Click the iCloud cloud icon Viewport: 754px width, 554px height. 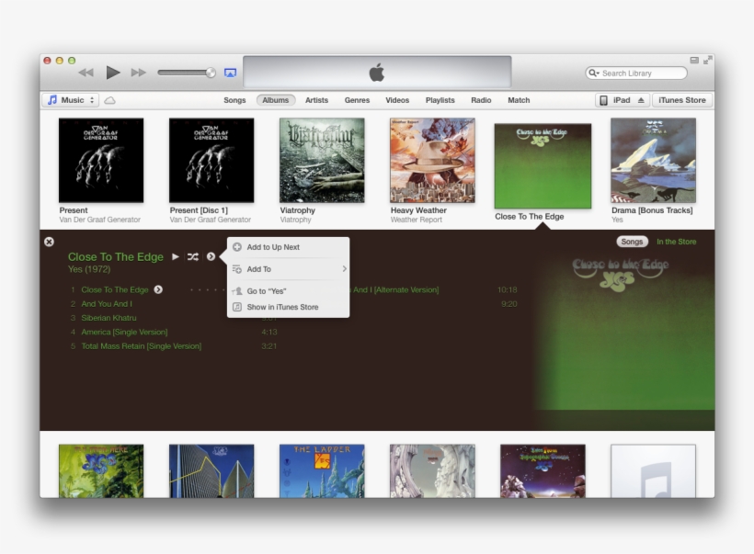[110, 100]
